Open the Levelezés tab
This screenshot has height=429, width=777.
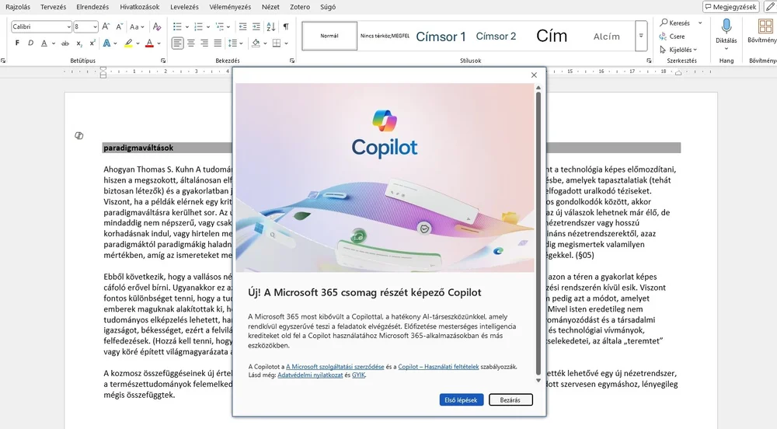184,7
